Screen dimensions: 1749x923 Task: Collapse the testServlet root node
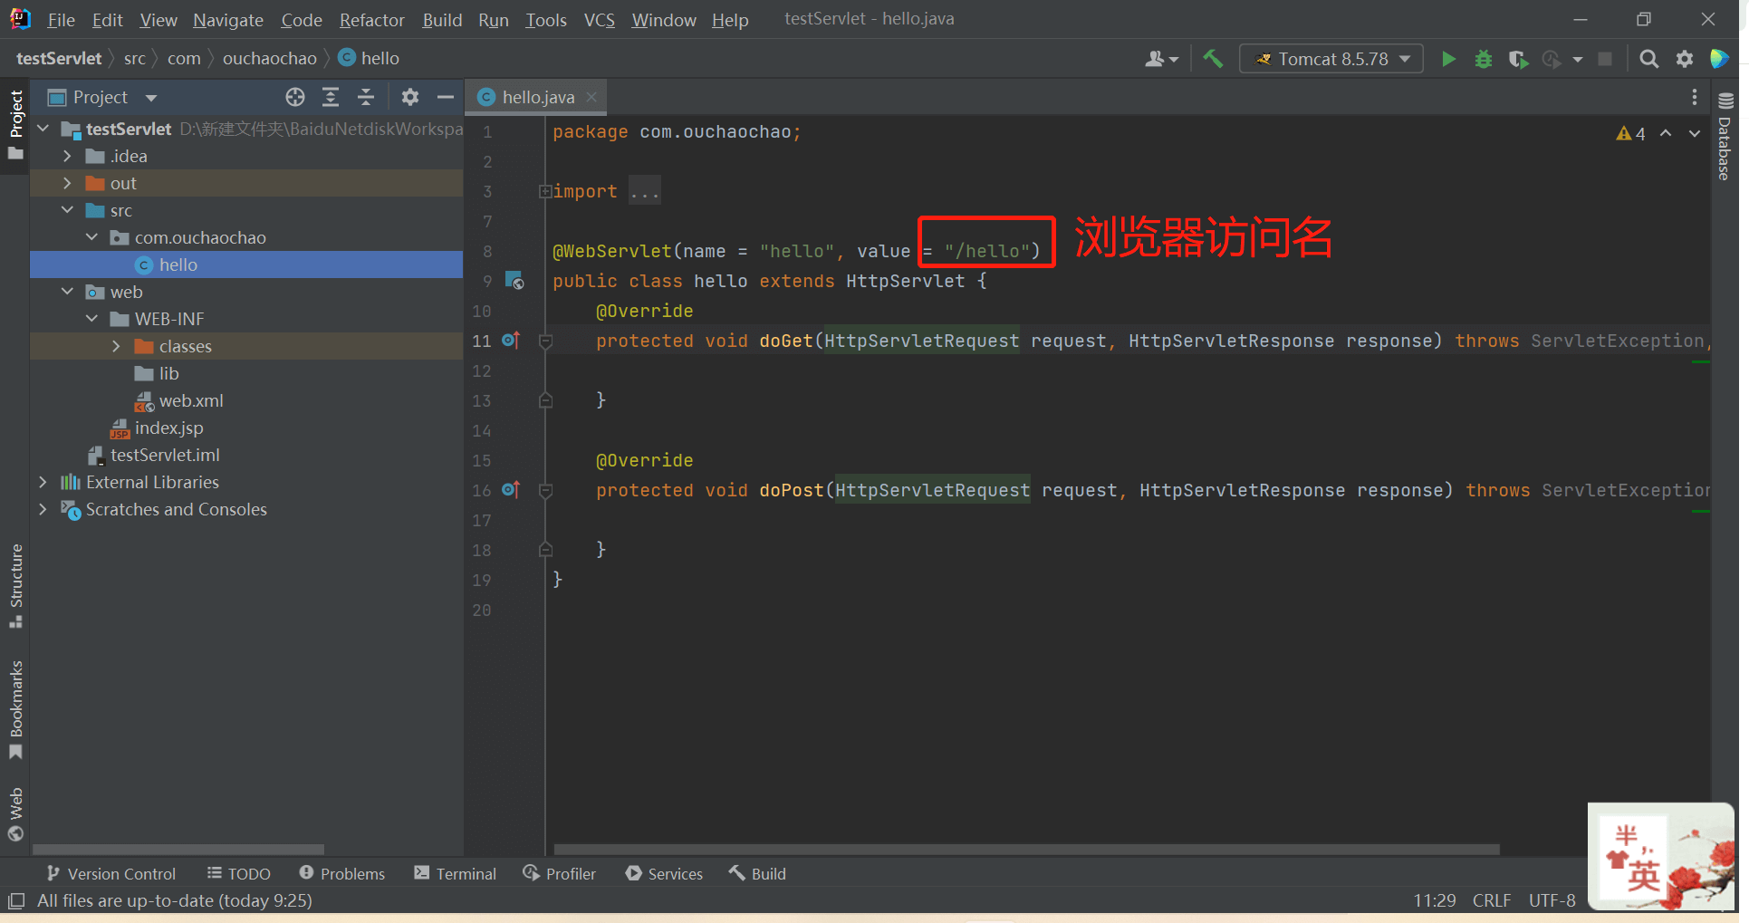point(43,129)
